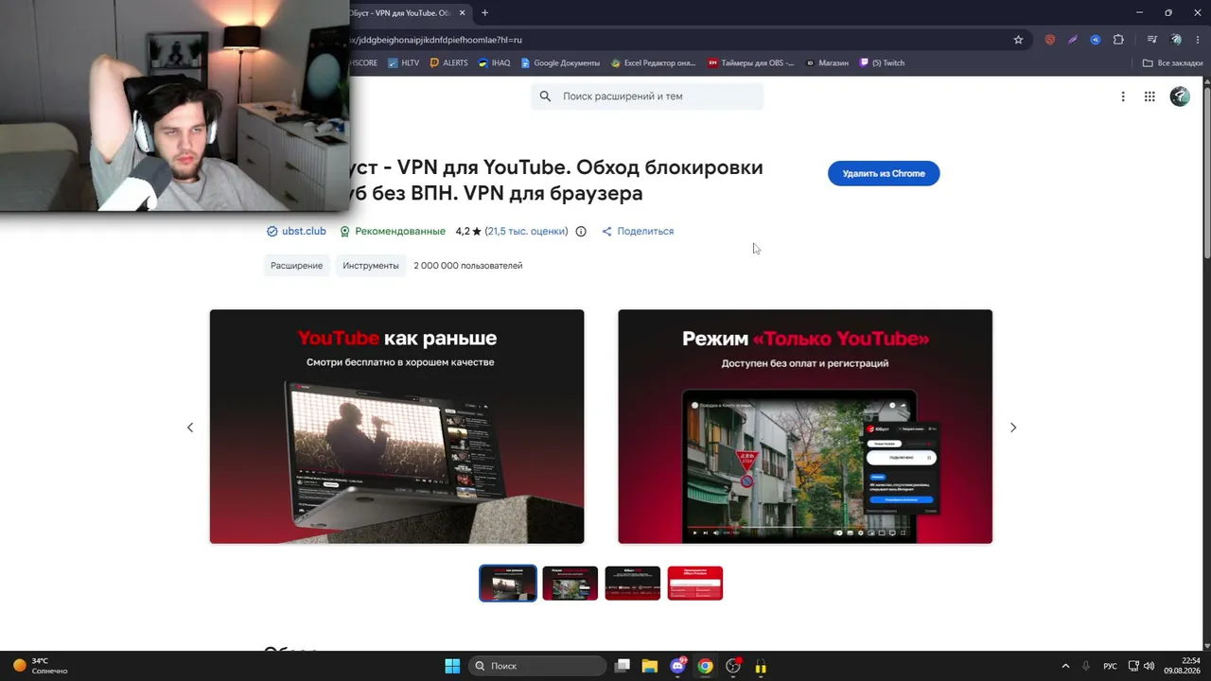The image size is (1211, 681).
Task: Open the Магазин bookmark
Action: 827,63
